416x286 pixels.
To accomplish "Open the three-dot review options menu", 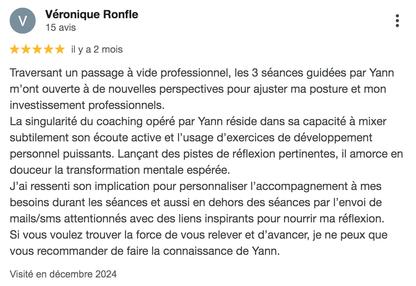I will [397, 21].
